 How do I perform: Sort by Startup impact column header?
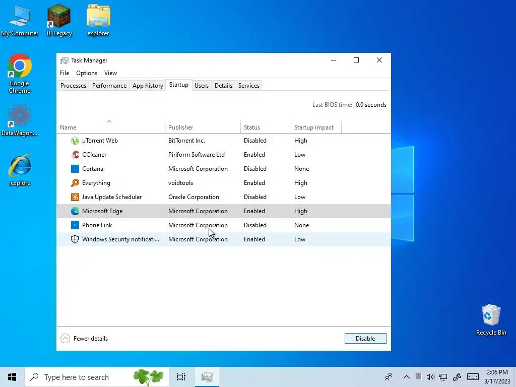[316, 127]
